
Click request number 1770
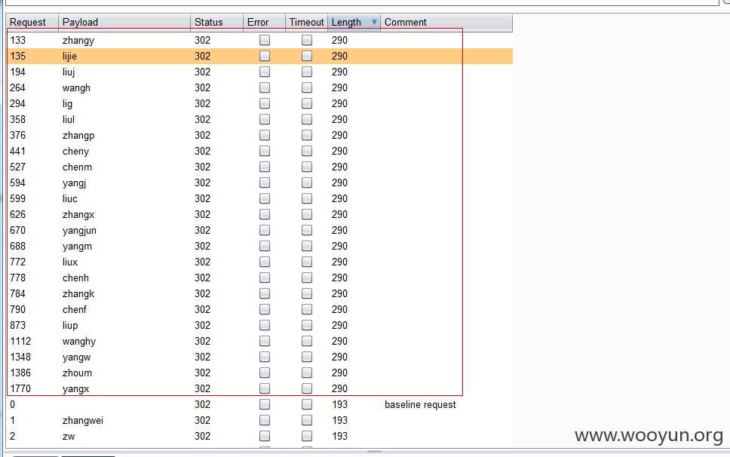(x=20, y=388)
